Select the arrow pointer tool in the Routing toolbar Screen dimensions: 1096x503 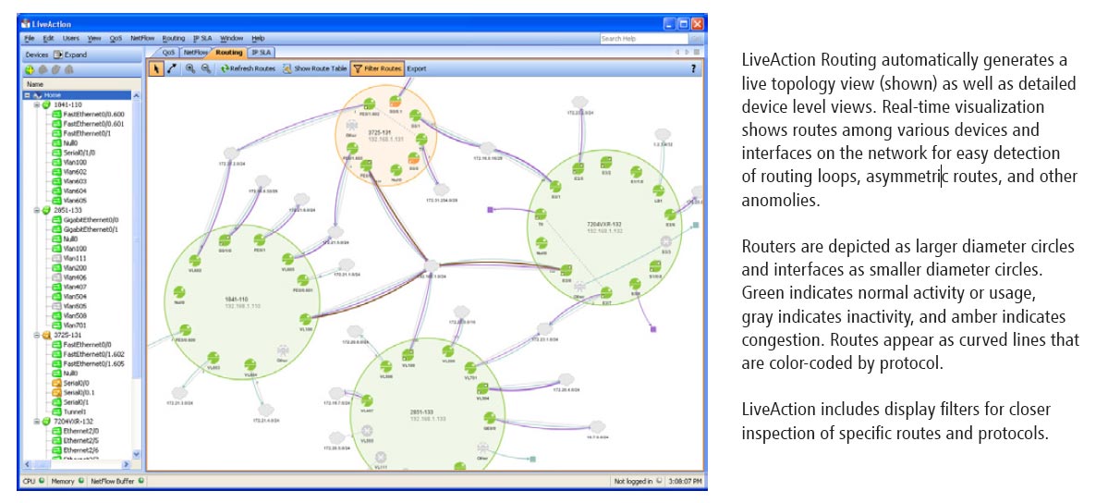click(157, 68)
